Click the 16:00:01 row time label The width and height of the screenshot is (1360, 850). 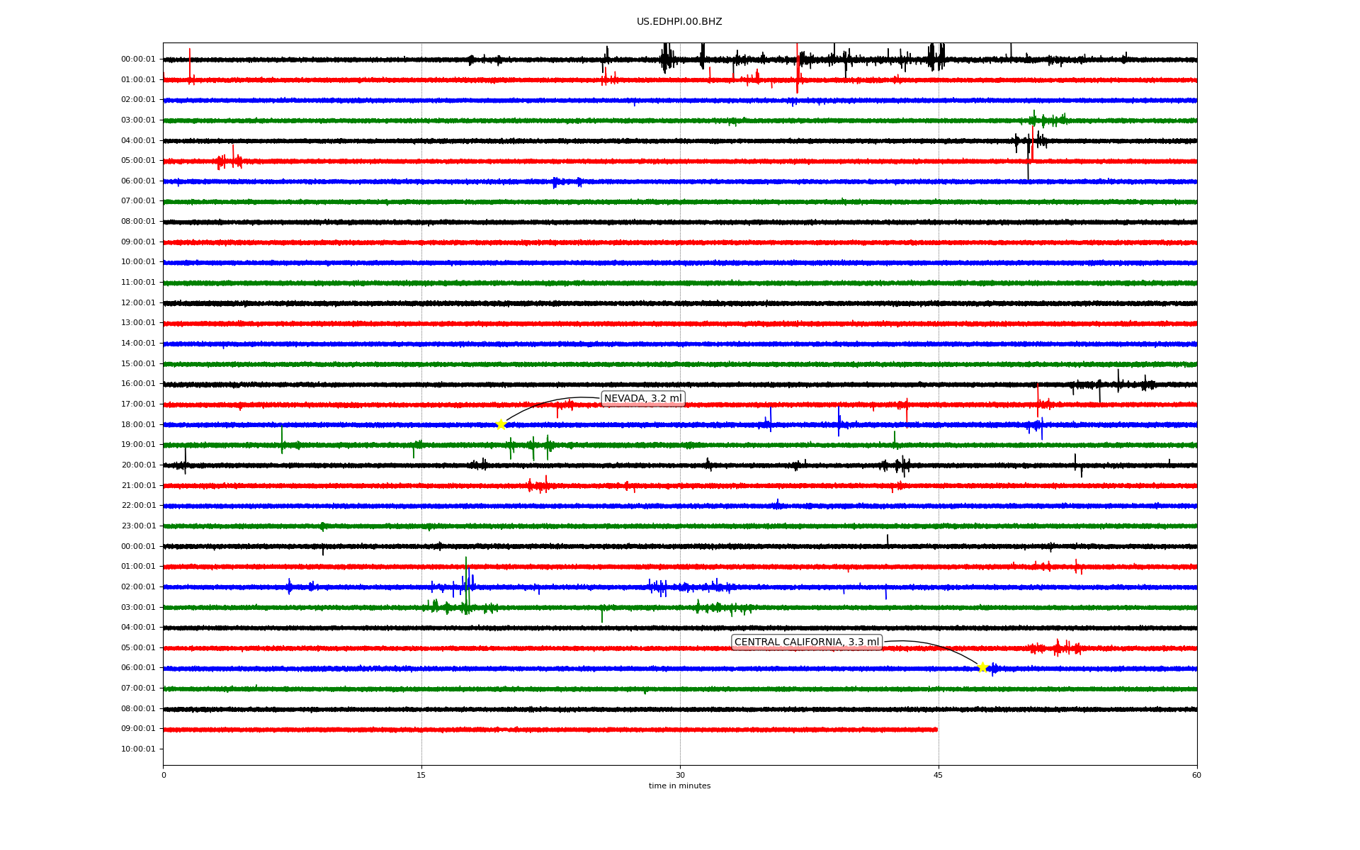pyautogui.click(x=138, y=384)
